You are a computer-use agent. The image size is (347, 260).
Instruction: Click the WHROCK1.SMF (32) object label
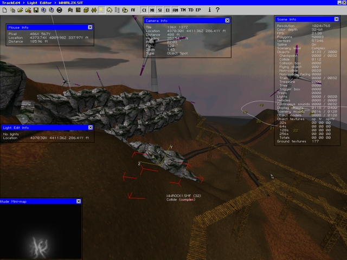[184, 196]
